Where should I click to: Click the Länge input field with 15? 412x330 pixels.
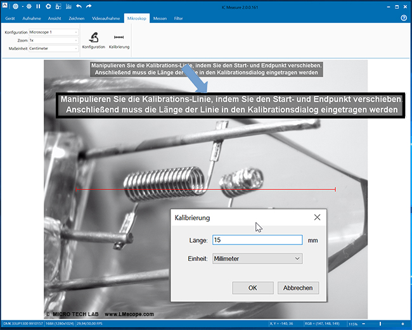coord(257,240)
